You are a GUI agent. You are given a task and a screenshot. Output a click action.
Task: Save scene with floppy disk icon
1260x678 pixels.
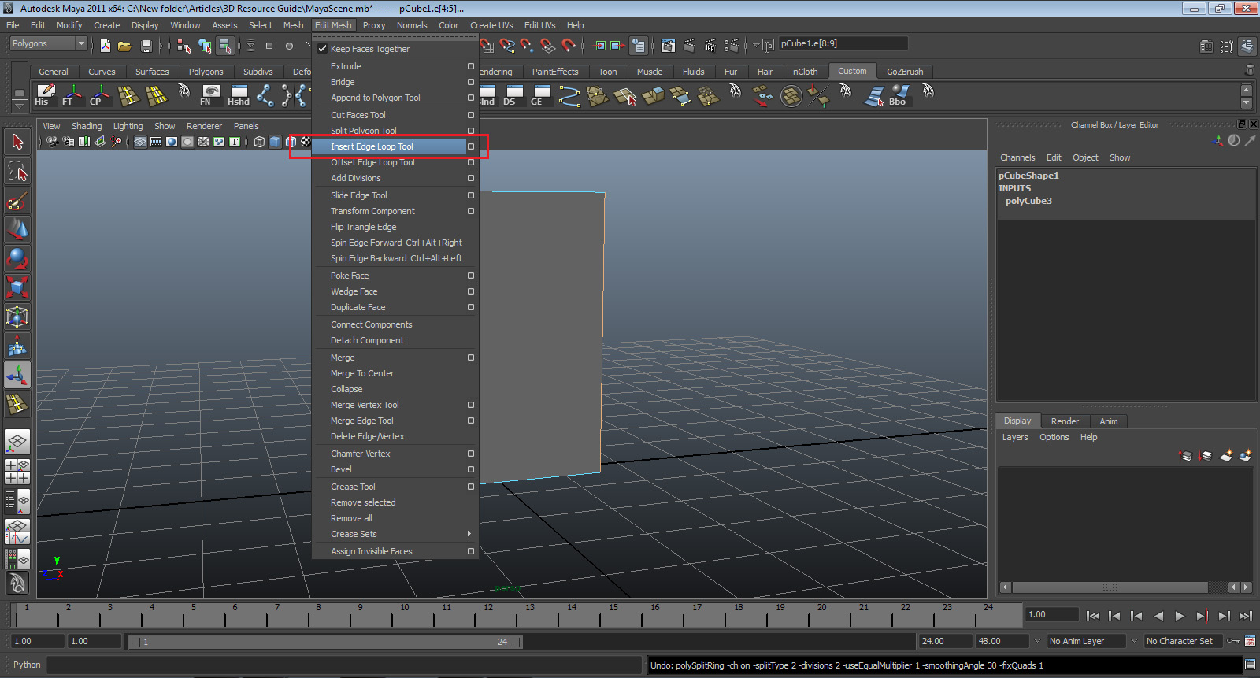tap(146, 46)
